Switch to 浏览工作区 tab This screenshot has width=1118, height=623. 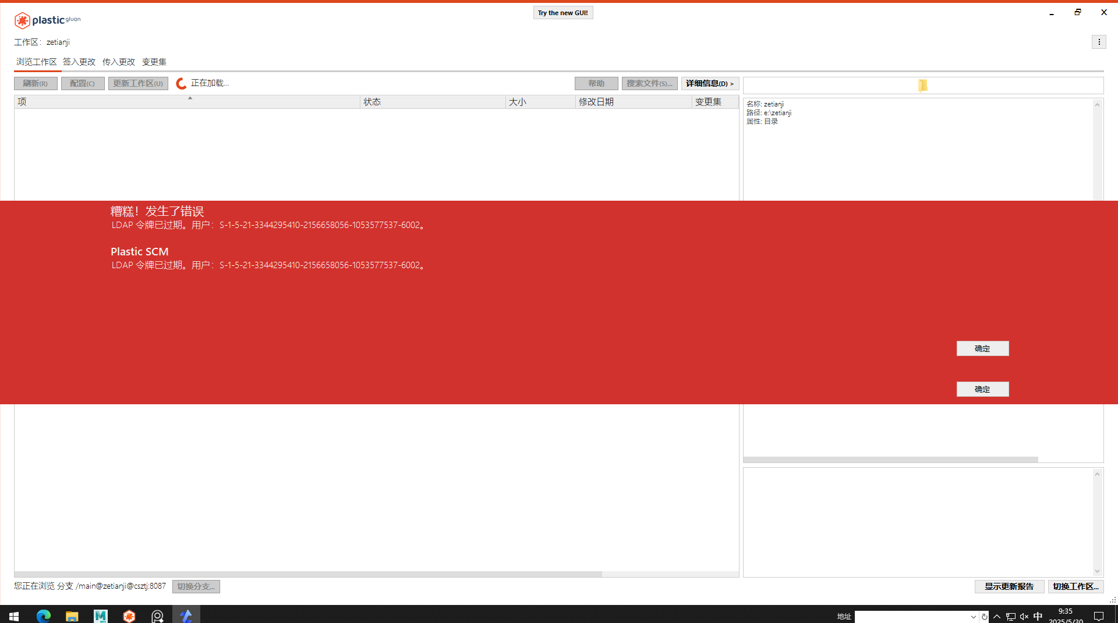coord(37,62)
